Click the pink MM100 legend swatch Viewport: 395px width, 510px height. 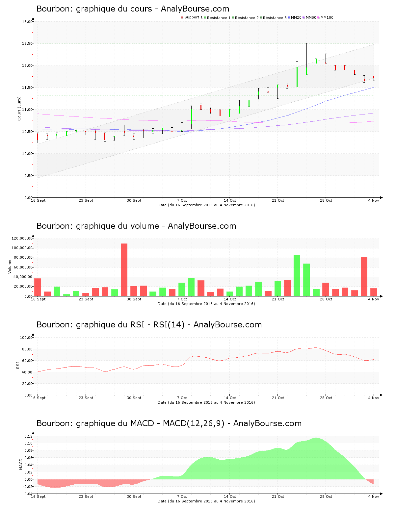(x=319, y=17)
